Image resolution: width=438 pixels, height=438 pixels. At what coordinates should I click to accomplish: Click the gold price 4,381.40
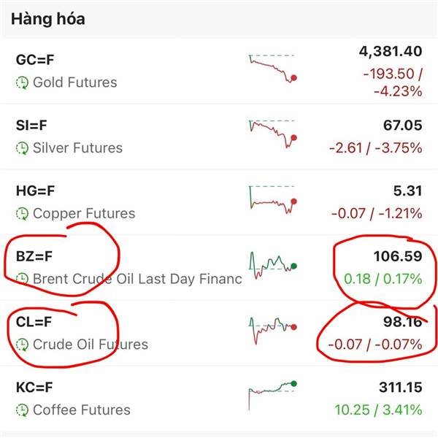pos(391,51)
